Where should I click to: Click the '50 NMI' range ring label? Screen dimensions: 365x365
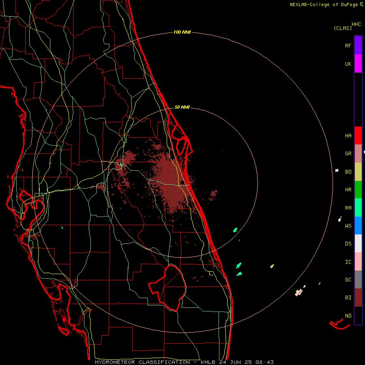point(182,107)
